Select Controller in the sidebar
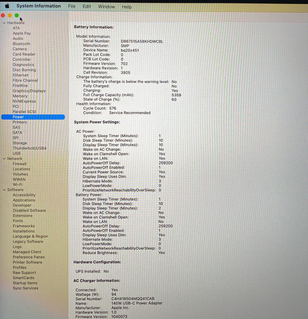 click(x=22, y=60)
